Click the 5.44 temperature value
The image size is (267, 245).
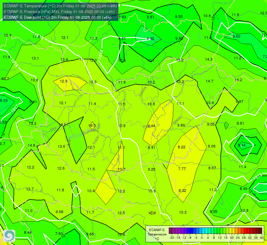(242, 145)
